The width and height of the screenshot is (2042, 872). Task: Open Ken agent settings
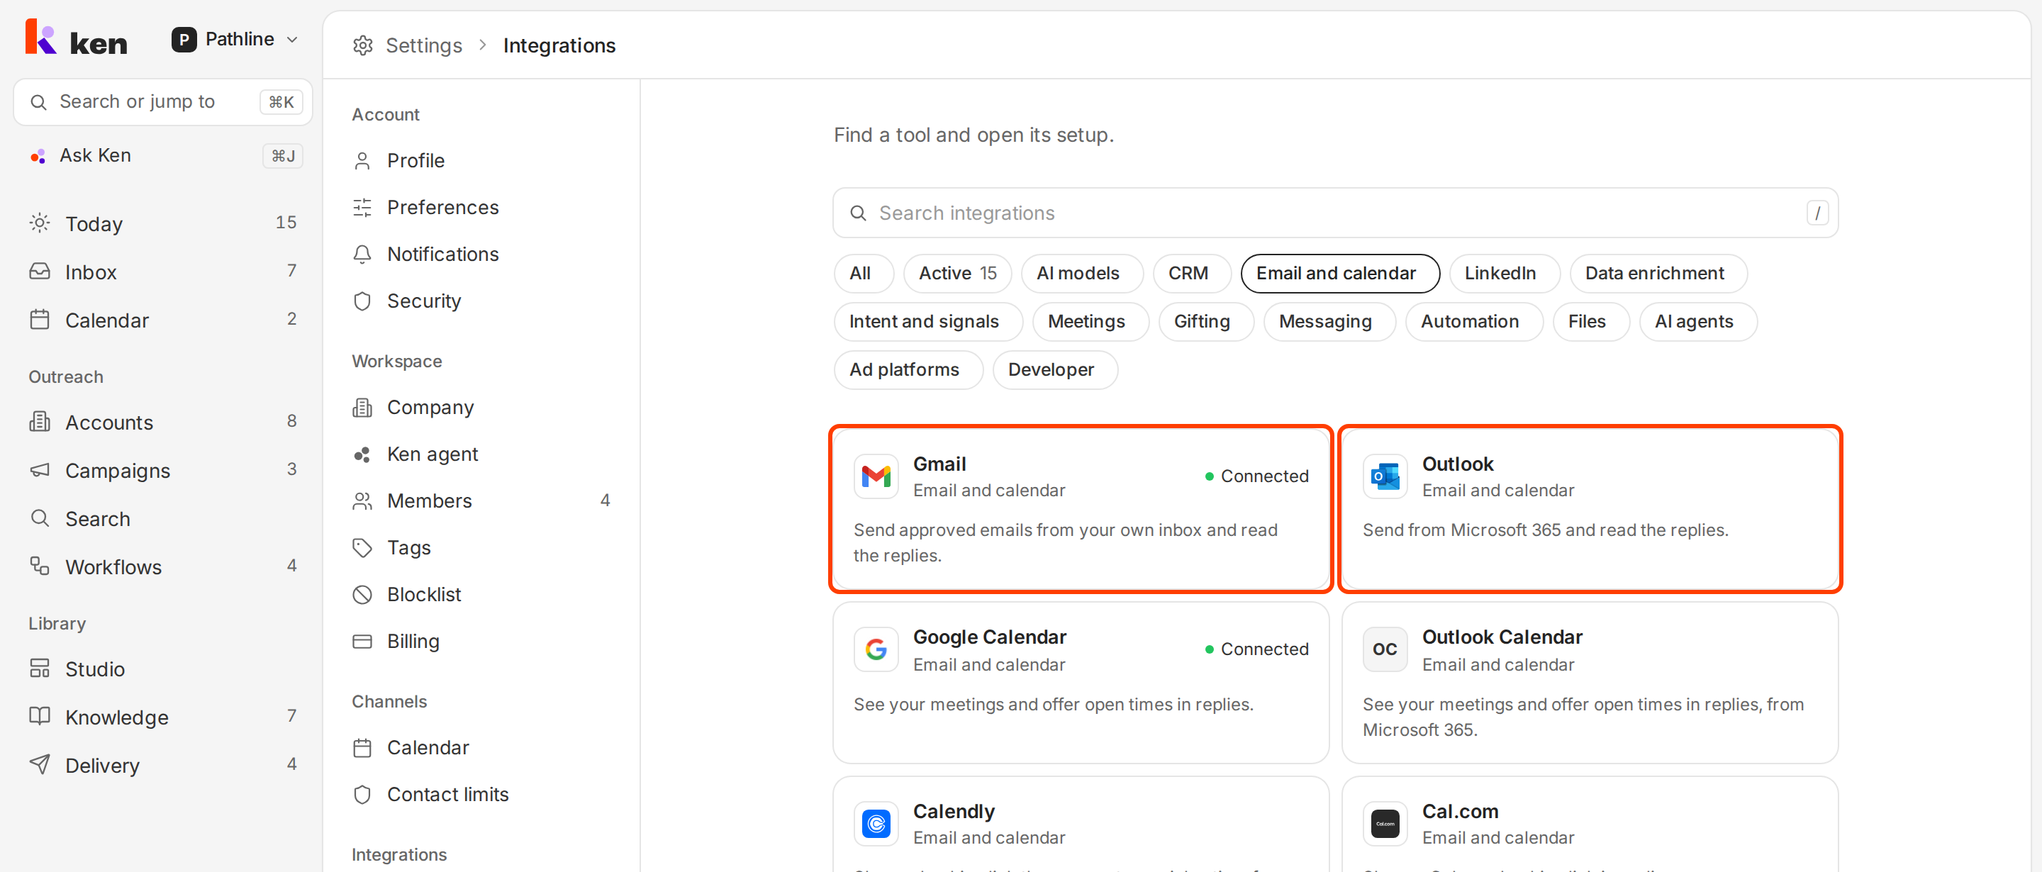tap(481, 454)
